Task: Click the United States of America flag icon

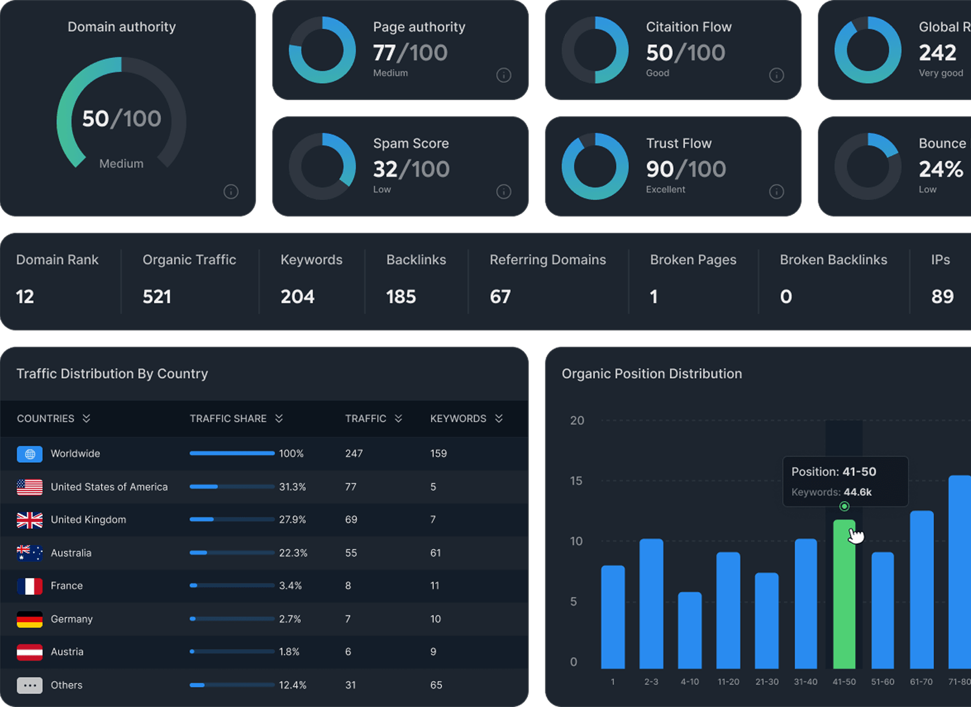Action: (30, 487)
